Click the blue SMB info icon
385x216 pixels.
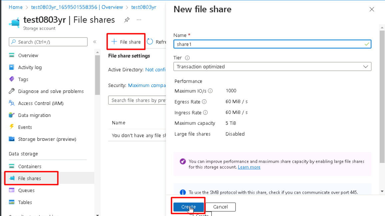183,192
